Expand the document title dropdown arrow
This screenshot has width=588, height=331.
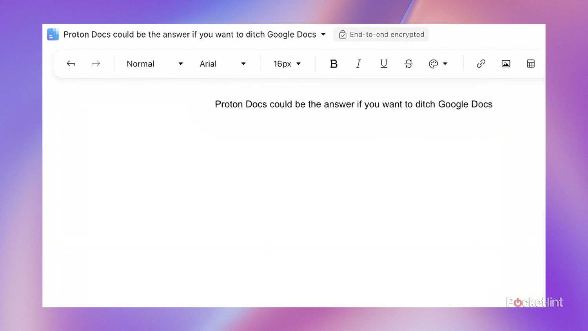point(323,35)
